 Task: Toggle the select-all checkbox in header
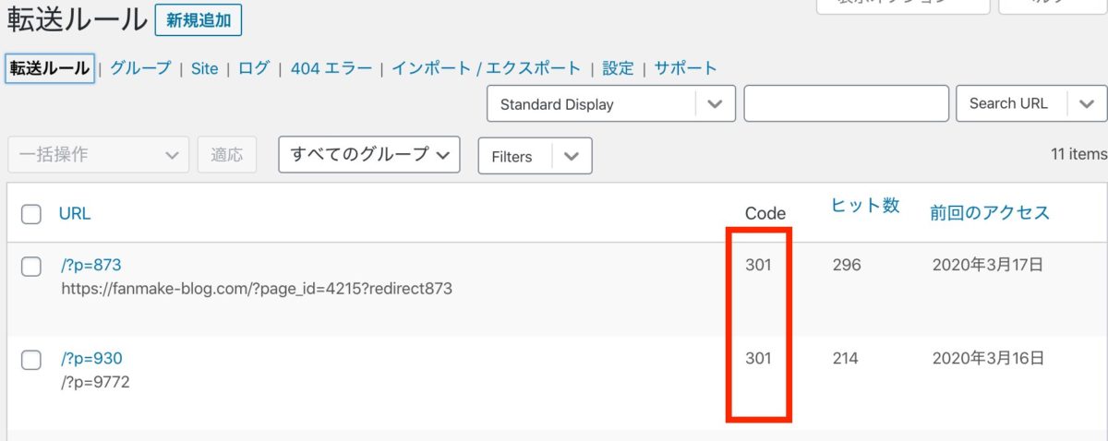[31, 214]
